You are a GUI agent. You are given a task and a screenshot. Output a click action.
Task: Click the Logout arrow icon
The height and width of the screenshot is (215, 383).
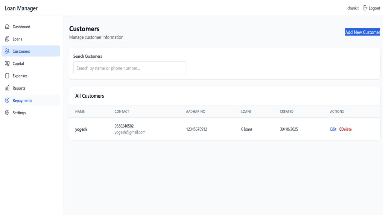pyautogui.click(x=365, y=8)
